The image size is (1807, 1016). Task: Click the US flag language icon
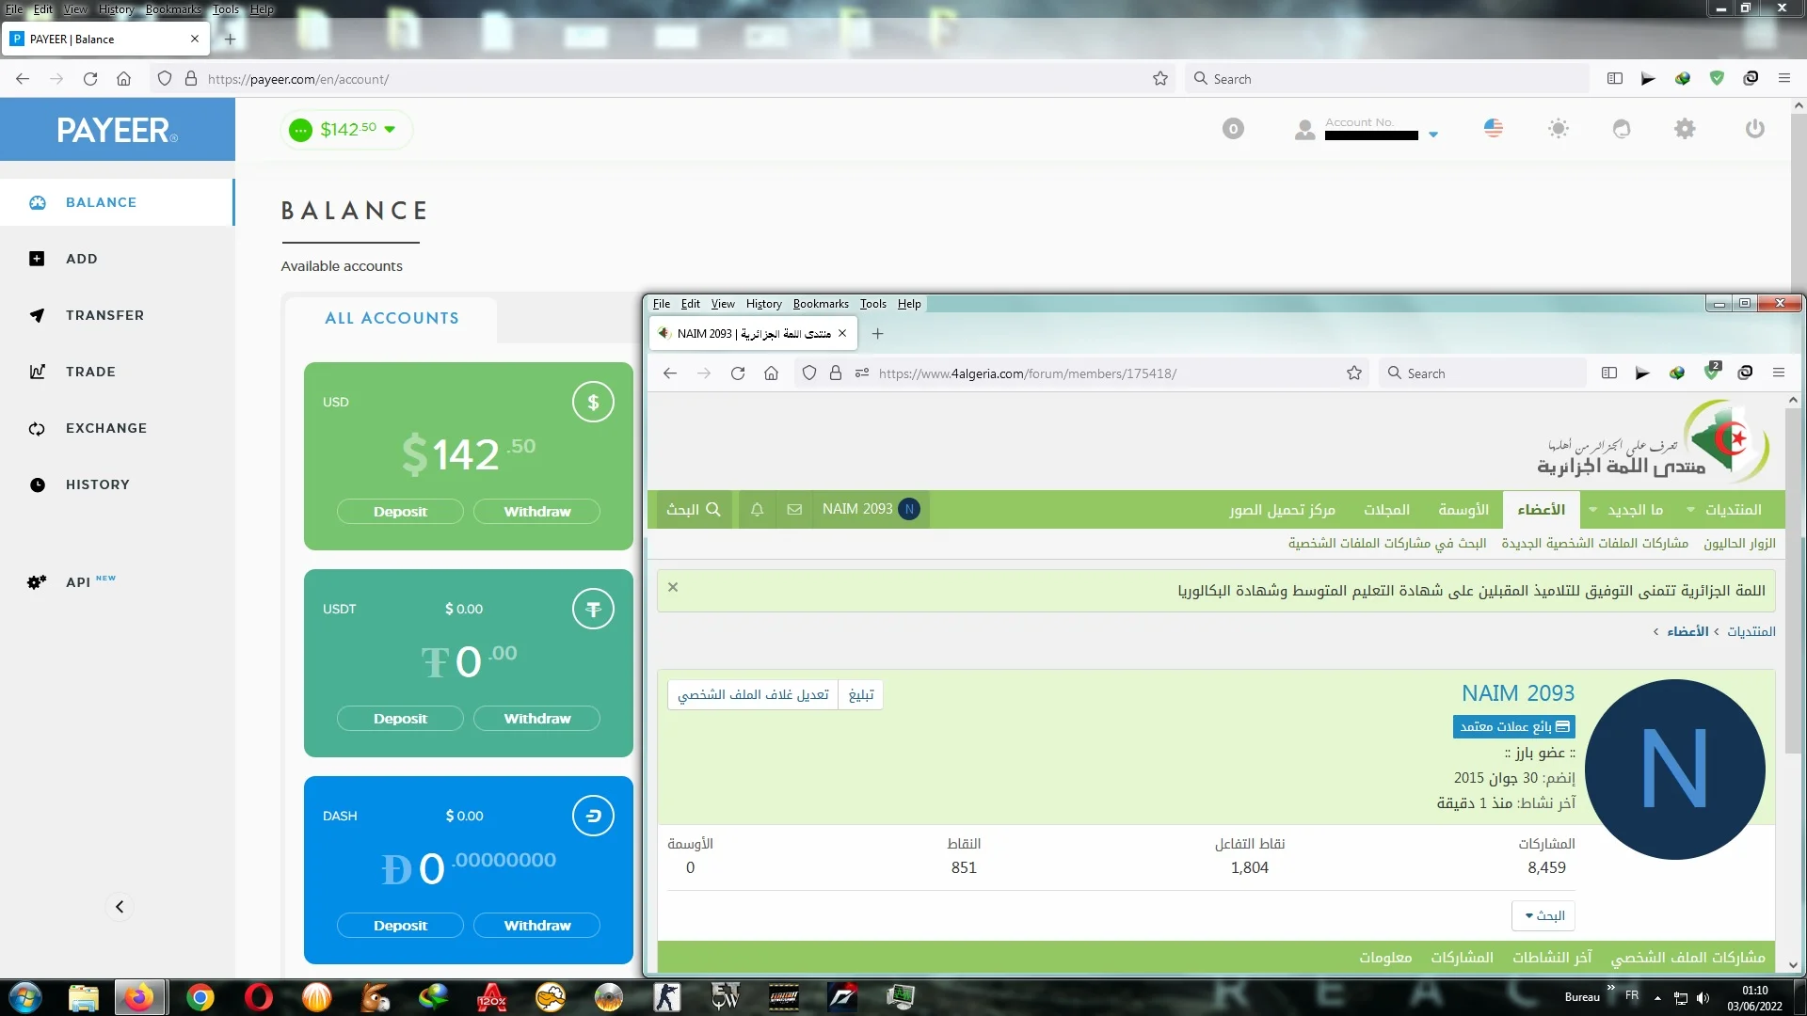click(x=1494, y=128)
